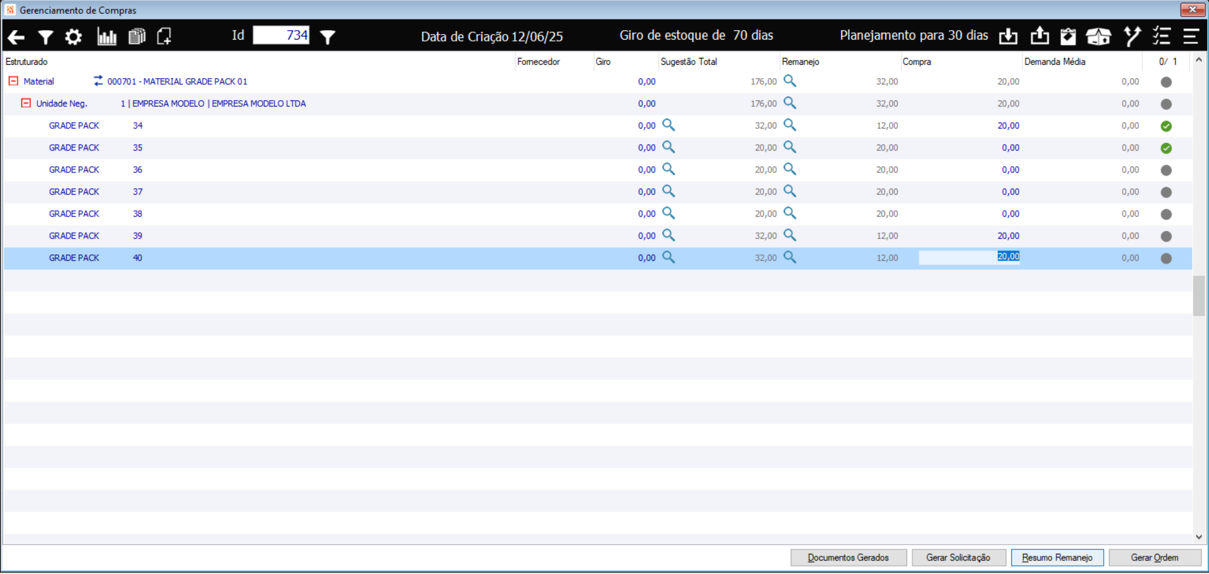The image size is (1209, 574).
Task: Open the filter funnel beside the back arrow
Action: tap(45, 37)
